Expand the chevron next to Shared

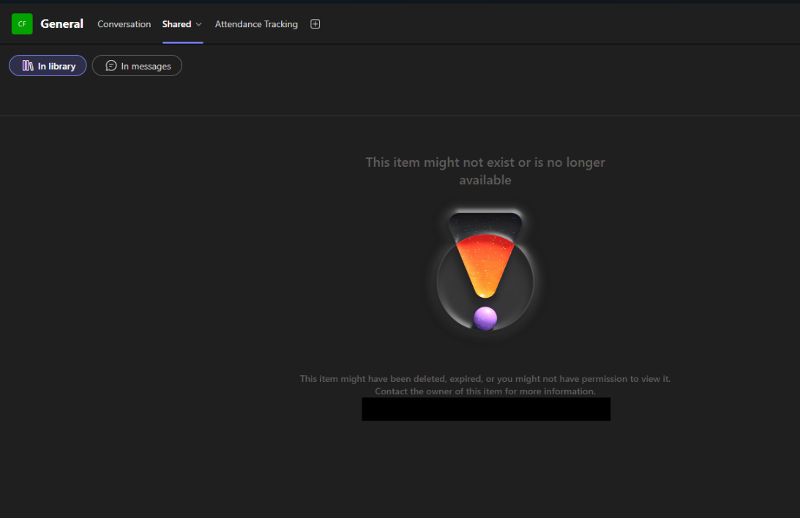198,24
